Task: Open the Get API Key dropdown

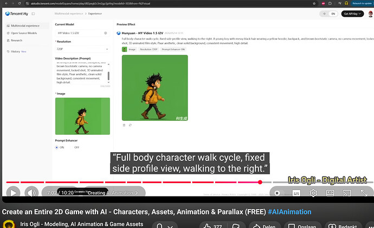Action: point(352,14)
